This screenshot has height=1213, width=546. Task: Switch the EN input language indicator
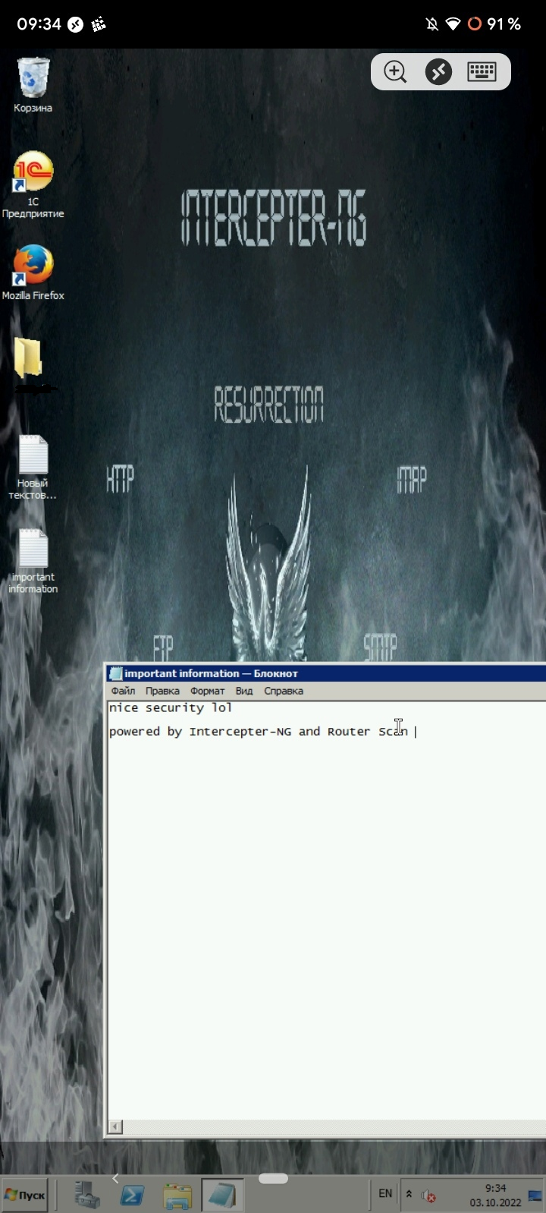click(x=385, y=1194)
